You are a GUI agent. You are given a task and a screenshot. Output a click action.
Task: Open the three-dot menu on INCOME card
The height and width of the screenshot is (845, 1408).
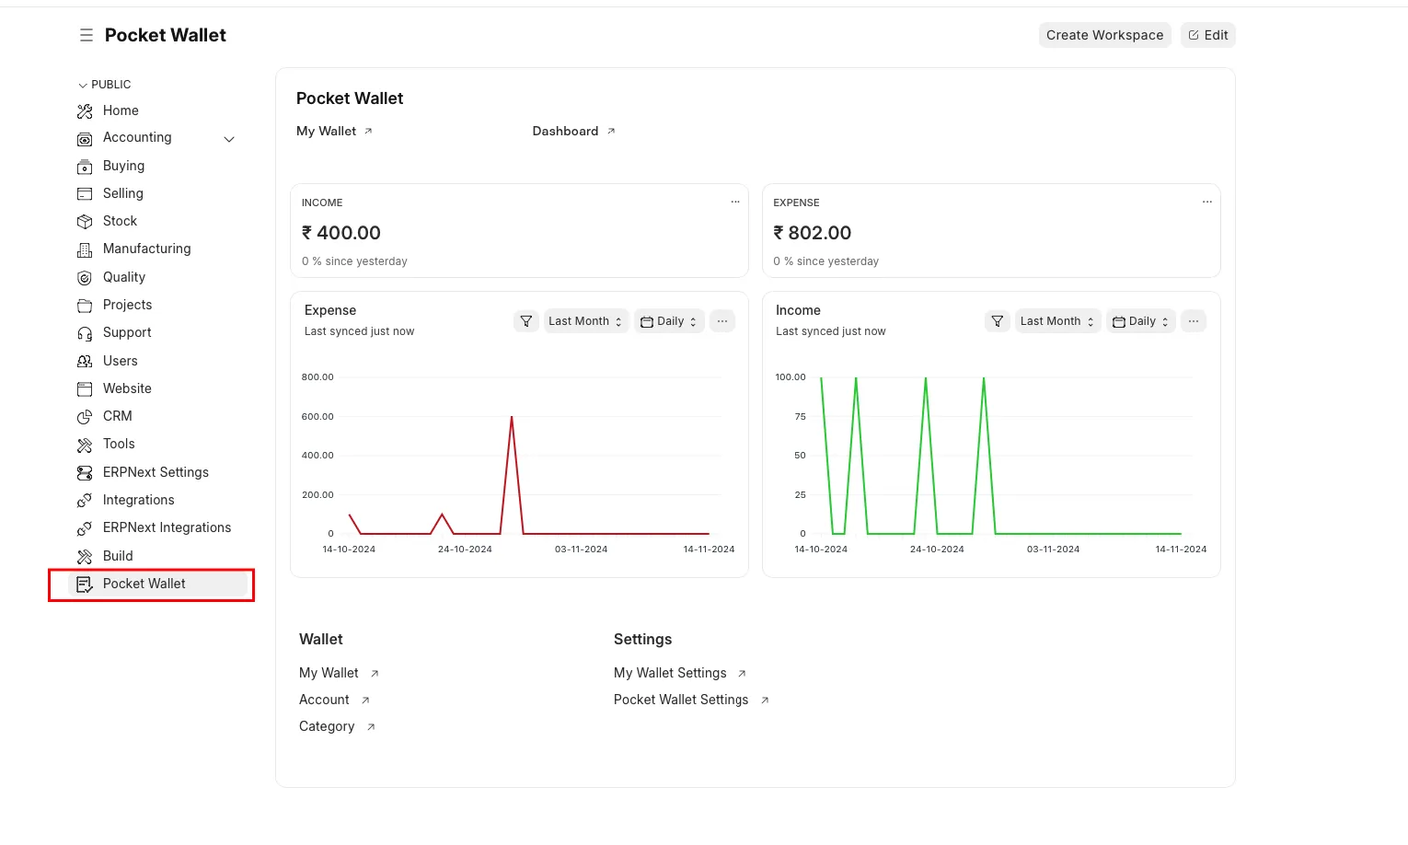pyautogui.click(x=735, y=202)
